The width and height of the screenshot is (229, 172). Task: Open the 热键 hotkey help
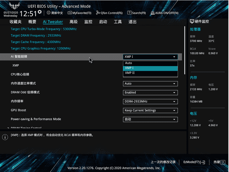(219, 162)
